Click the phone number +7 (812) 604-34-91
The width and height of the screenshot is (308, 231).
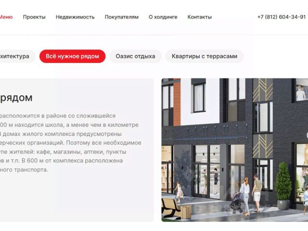coord(282,17)
